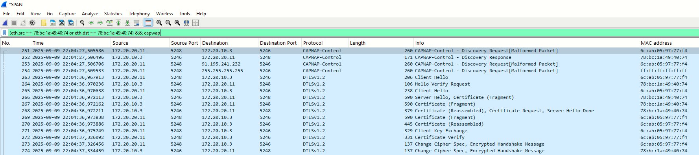This screenshot has width=699, height=155.
Task: Select packet 264 Hello Verify Request
Action: tap(349, 84)
